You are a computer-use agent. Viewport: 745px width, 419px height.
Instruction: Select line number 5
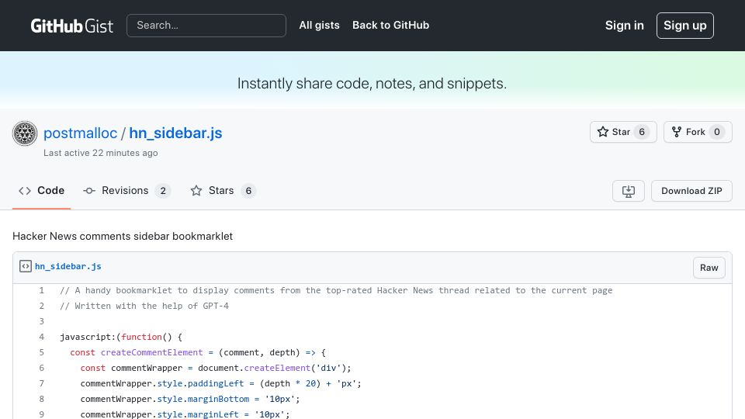tap(41, 352)
